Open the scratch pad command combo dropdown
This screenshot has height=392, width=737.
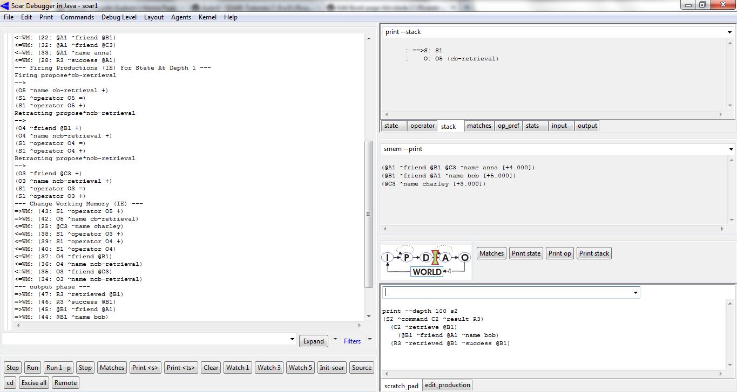click(635, 293)
